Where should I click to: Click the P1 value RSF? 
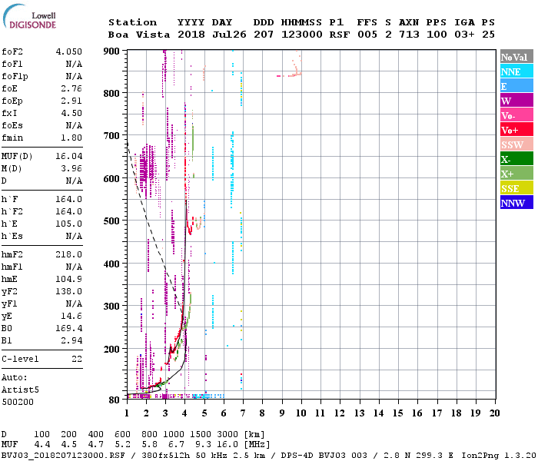[x=340, y=35]
